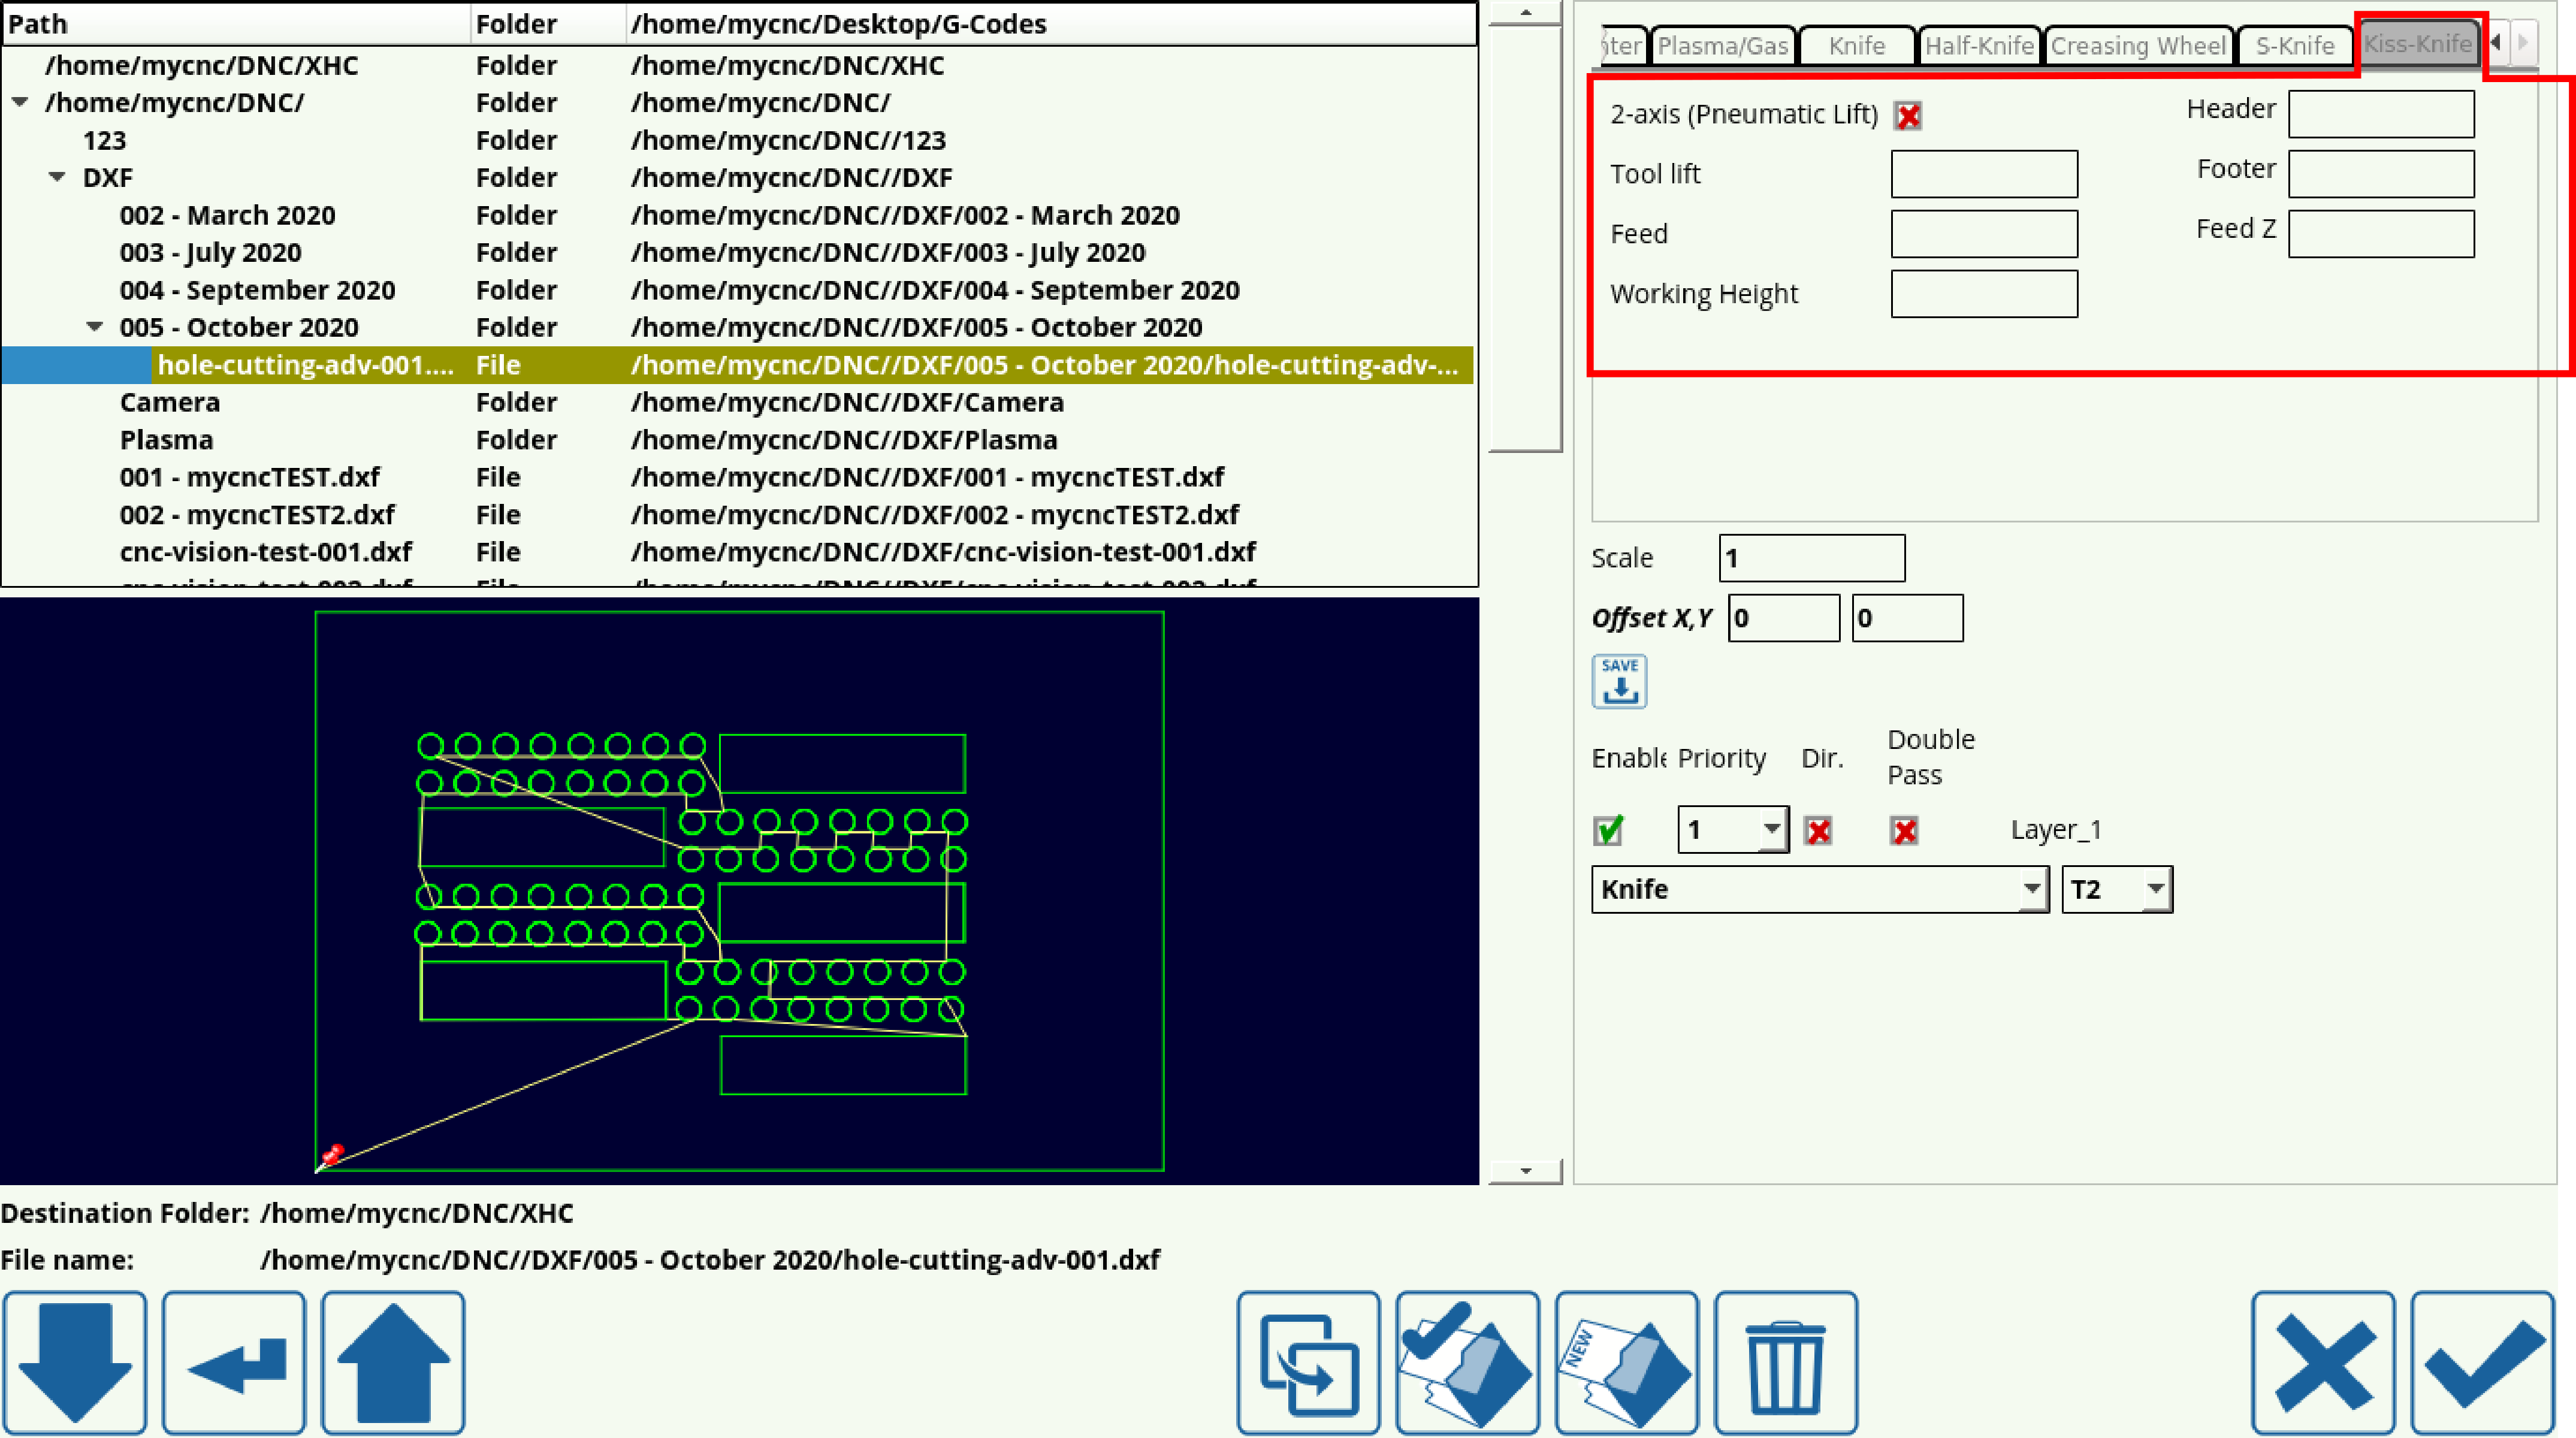Click the enter/return arrow button

[x=234, y=1362]
